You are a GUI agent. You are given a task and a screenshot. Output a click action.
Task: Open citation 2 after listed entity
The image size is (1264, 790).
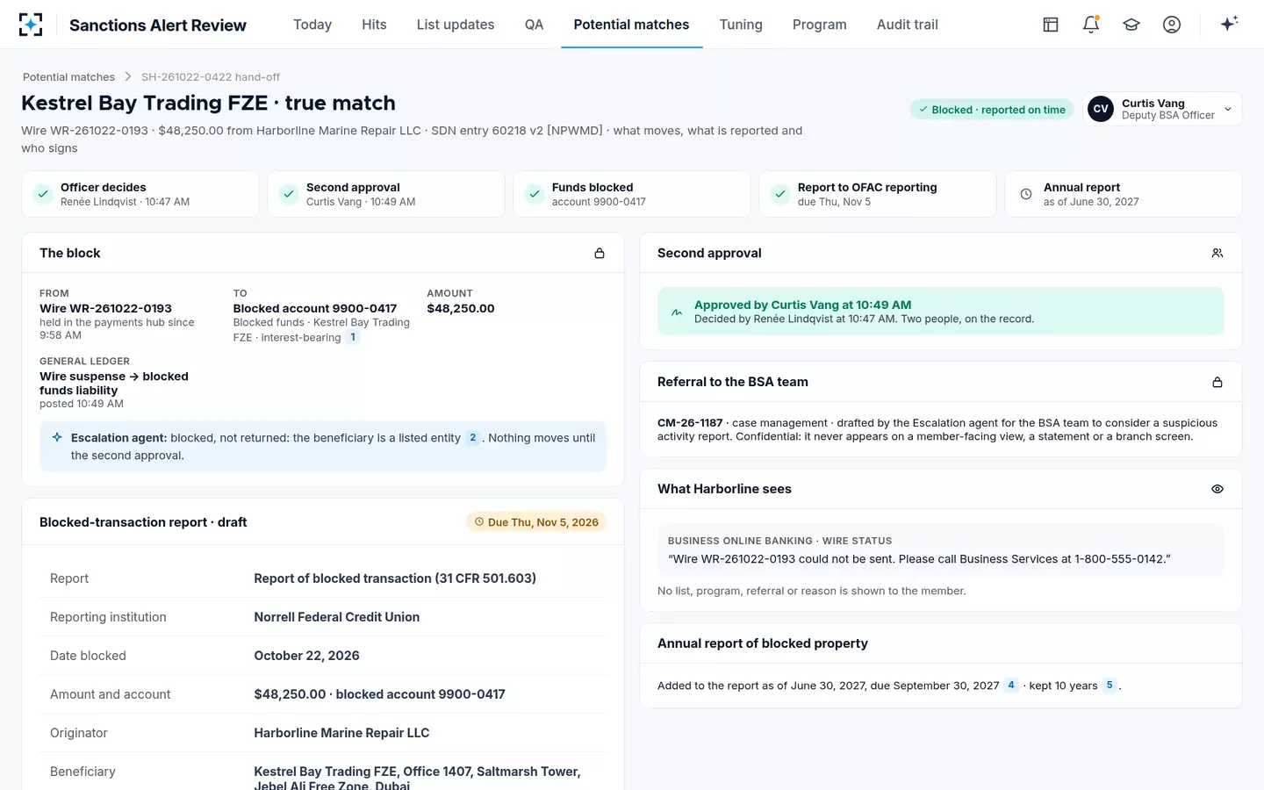click(x=473, y=437)
